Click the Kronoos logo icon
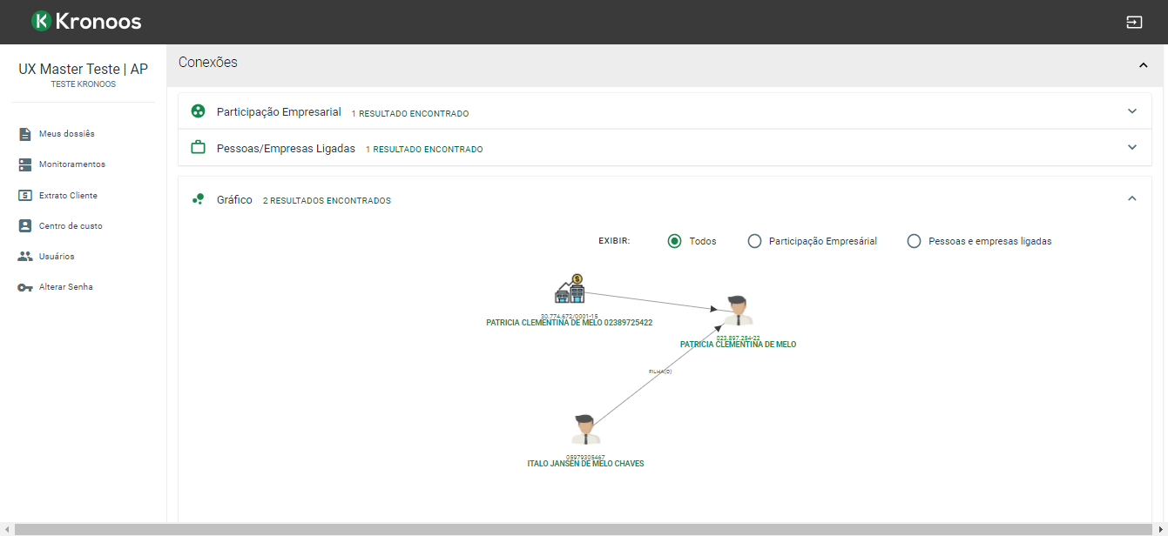The width and height of the screenshot is (1168, 536). click(41, 22)
